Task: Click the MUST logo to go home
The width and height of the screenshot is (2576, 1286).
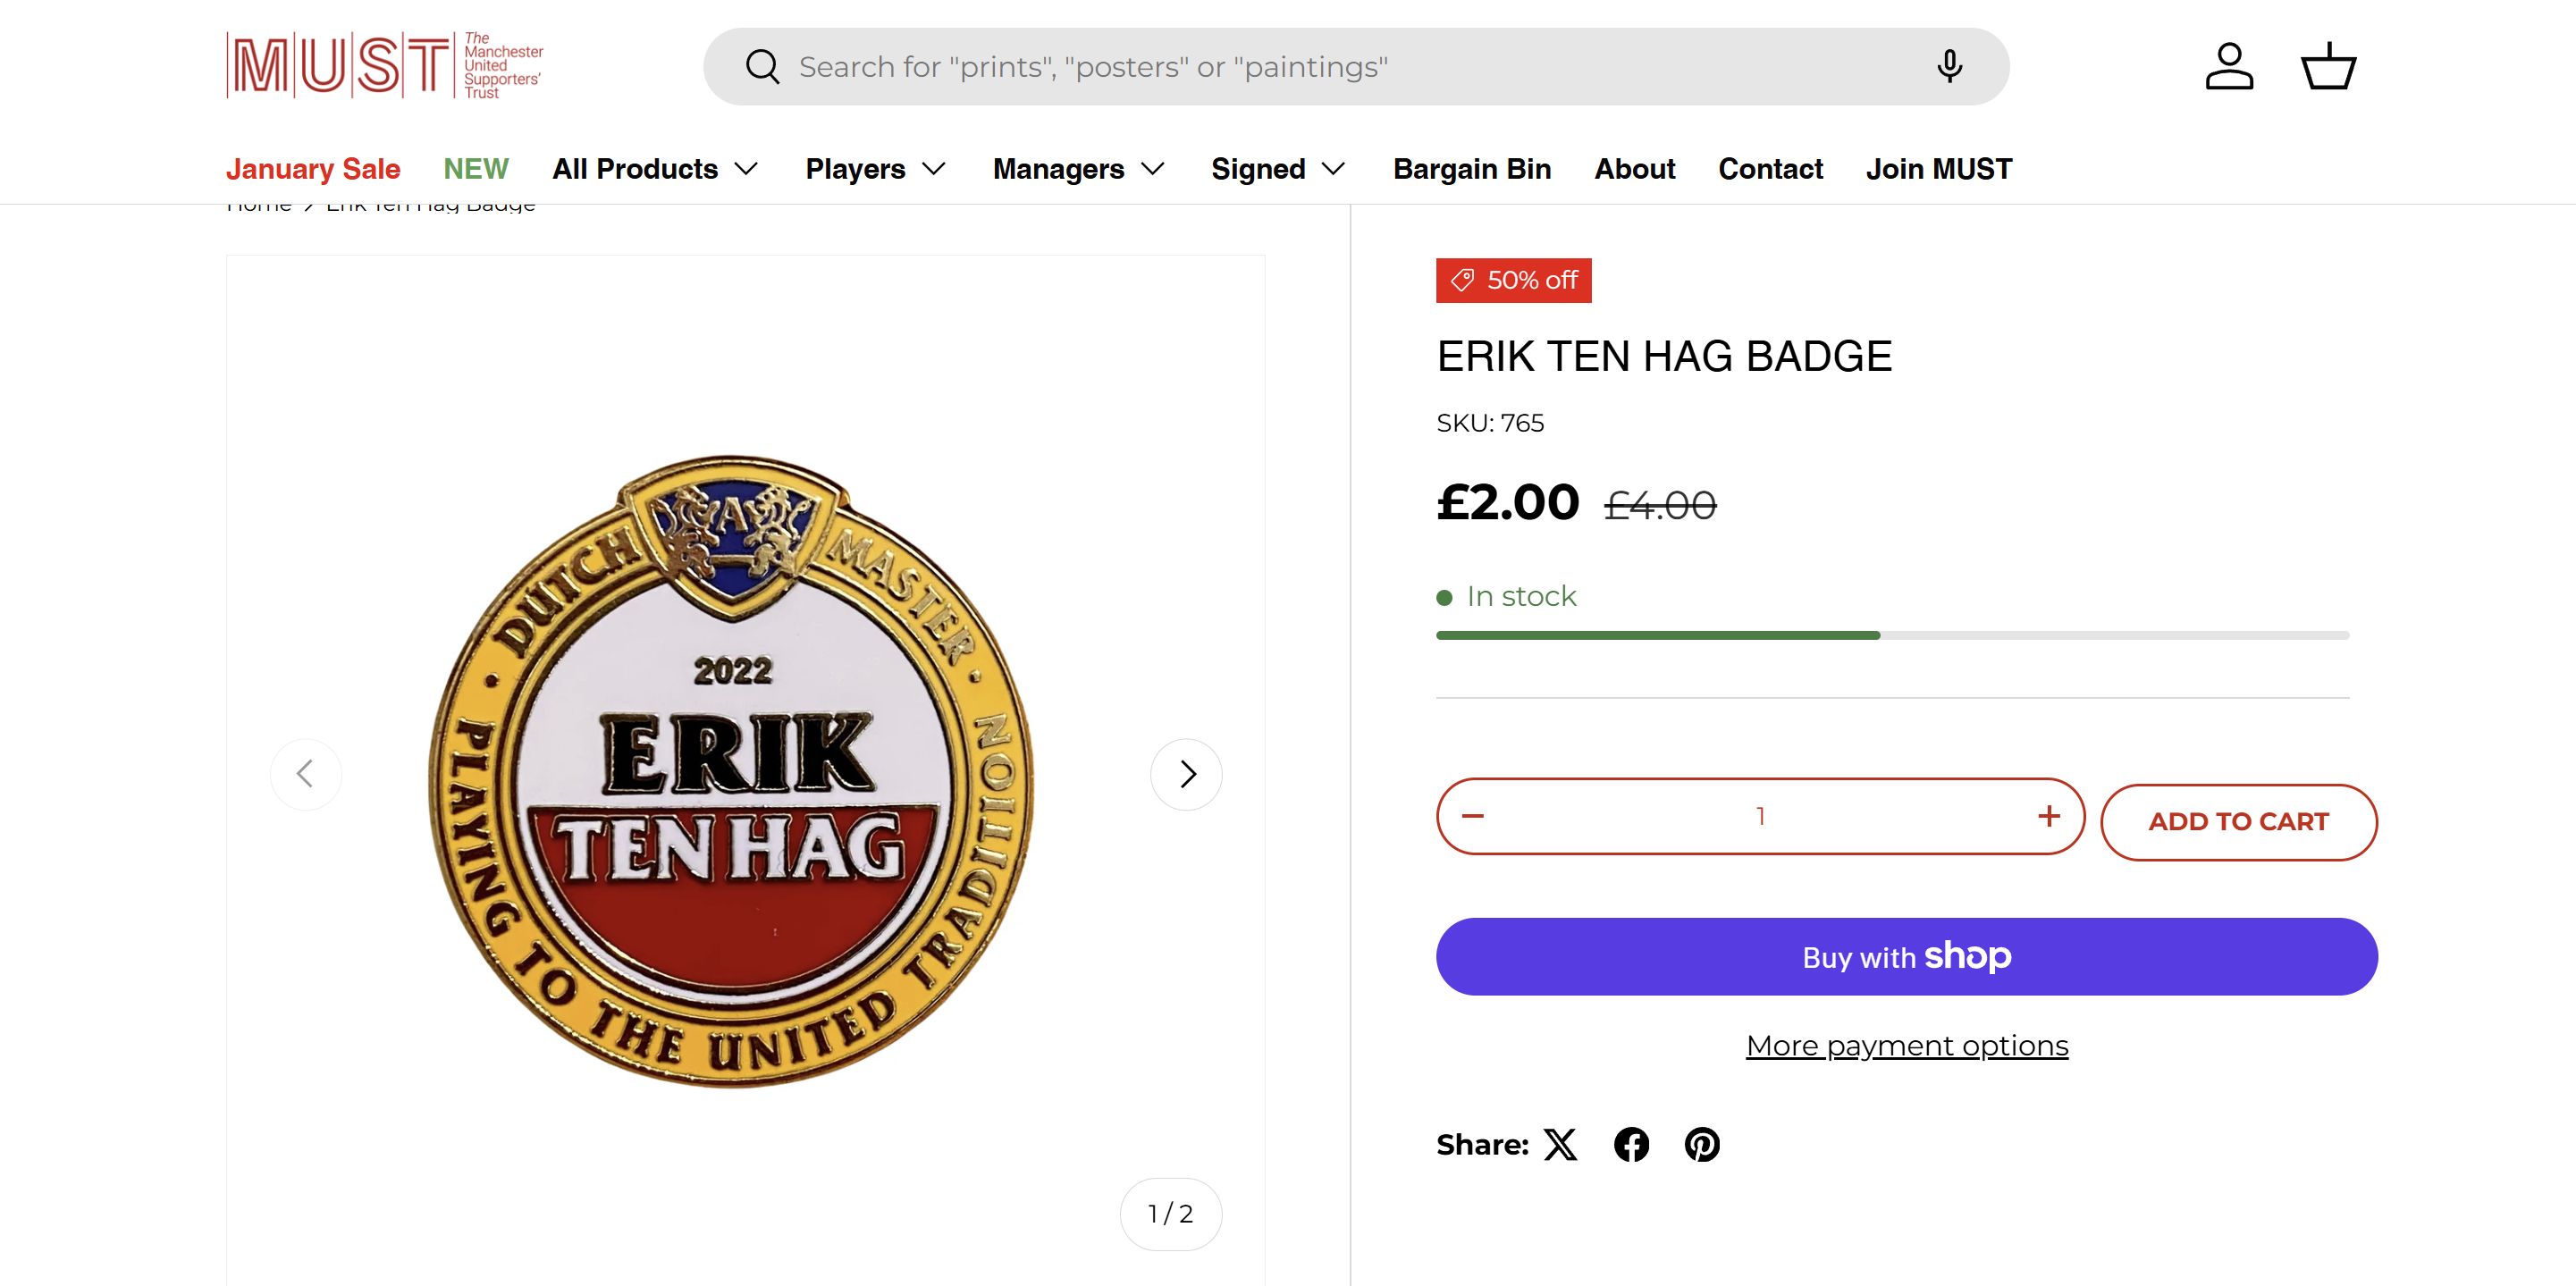Action: click(385, 66)
